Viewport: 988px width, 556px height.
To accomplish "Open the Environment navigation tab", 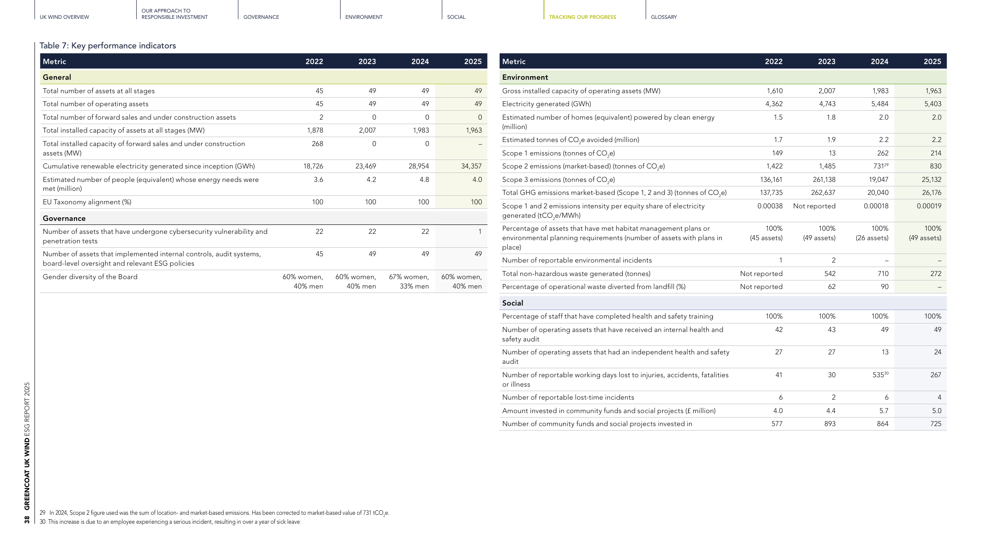I will pyautogui.click(x=364, y=17).
